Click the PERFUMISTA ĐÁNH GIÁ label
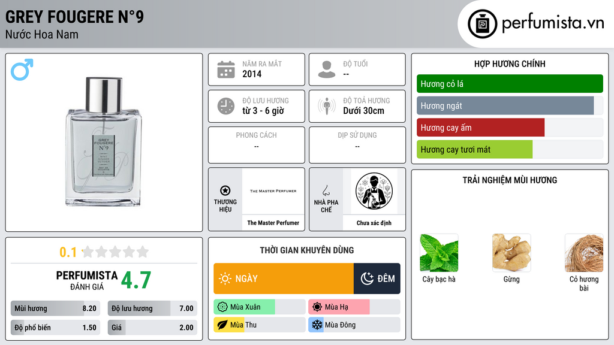The height and width of the screenshot is (345, 614). (x=86, y=280)
